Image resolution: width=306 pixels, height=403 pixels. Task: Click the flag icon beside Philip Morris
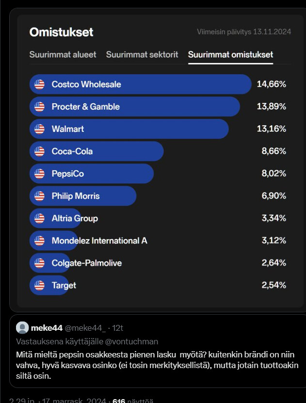tap(39, 196)
